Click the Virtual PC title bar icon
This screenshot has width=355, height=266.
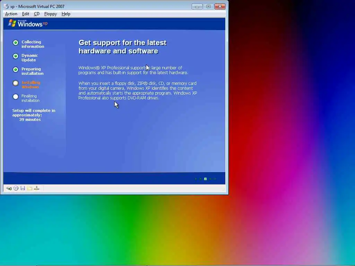(x=6, y=6)
